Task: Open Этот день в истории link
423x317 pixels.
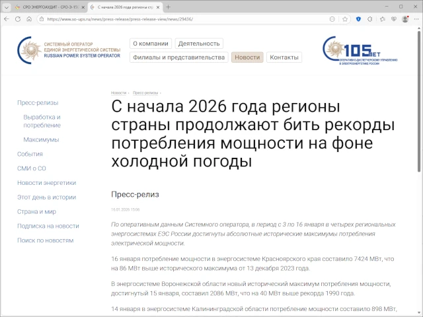Action: tap(47, 197)
